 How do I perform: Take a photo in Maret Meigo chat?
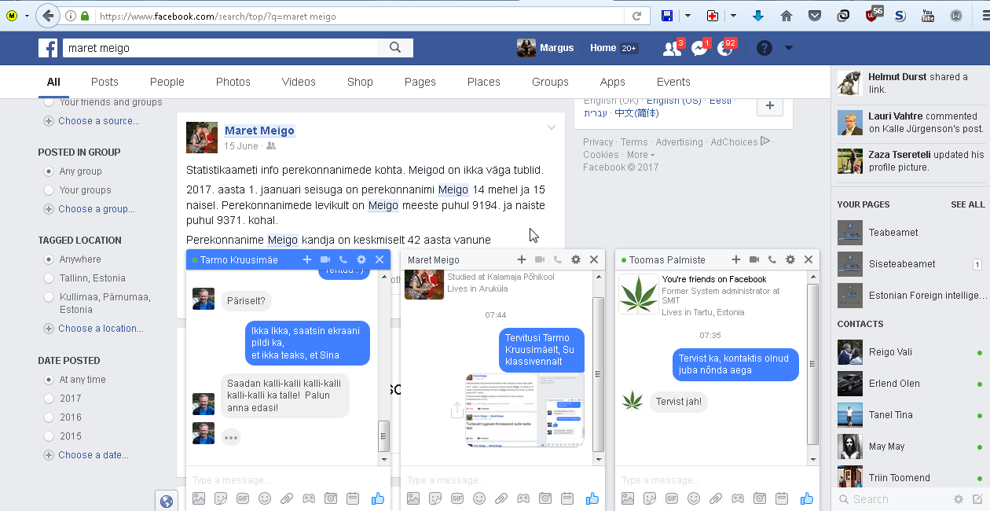tap(545, 498)
